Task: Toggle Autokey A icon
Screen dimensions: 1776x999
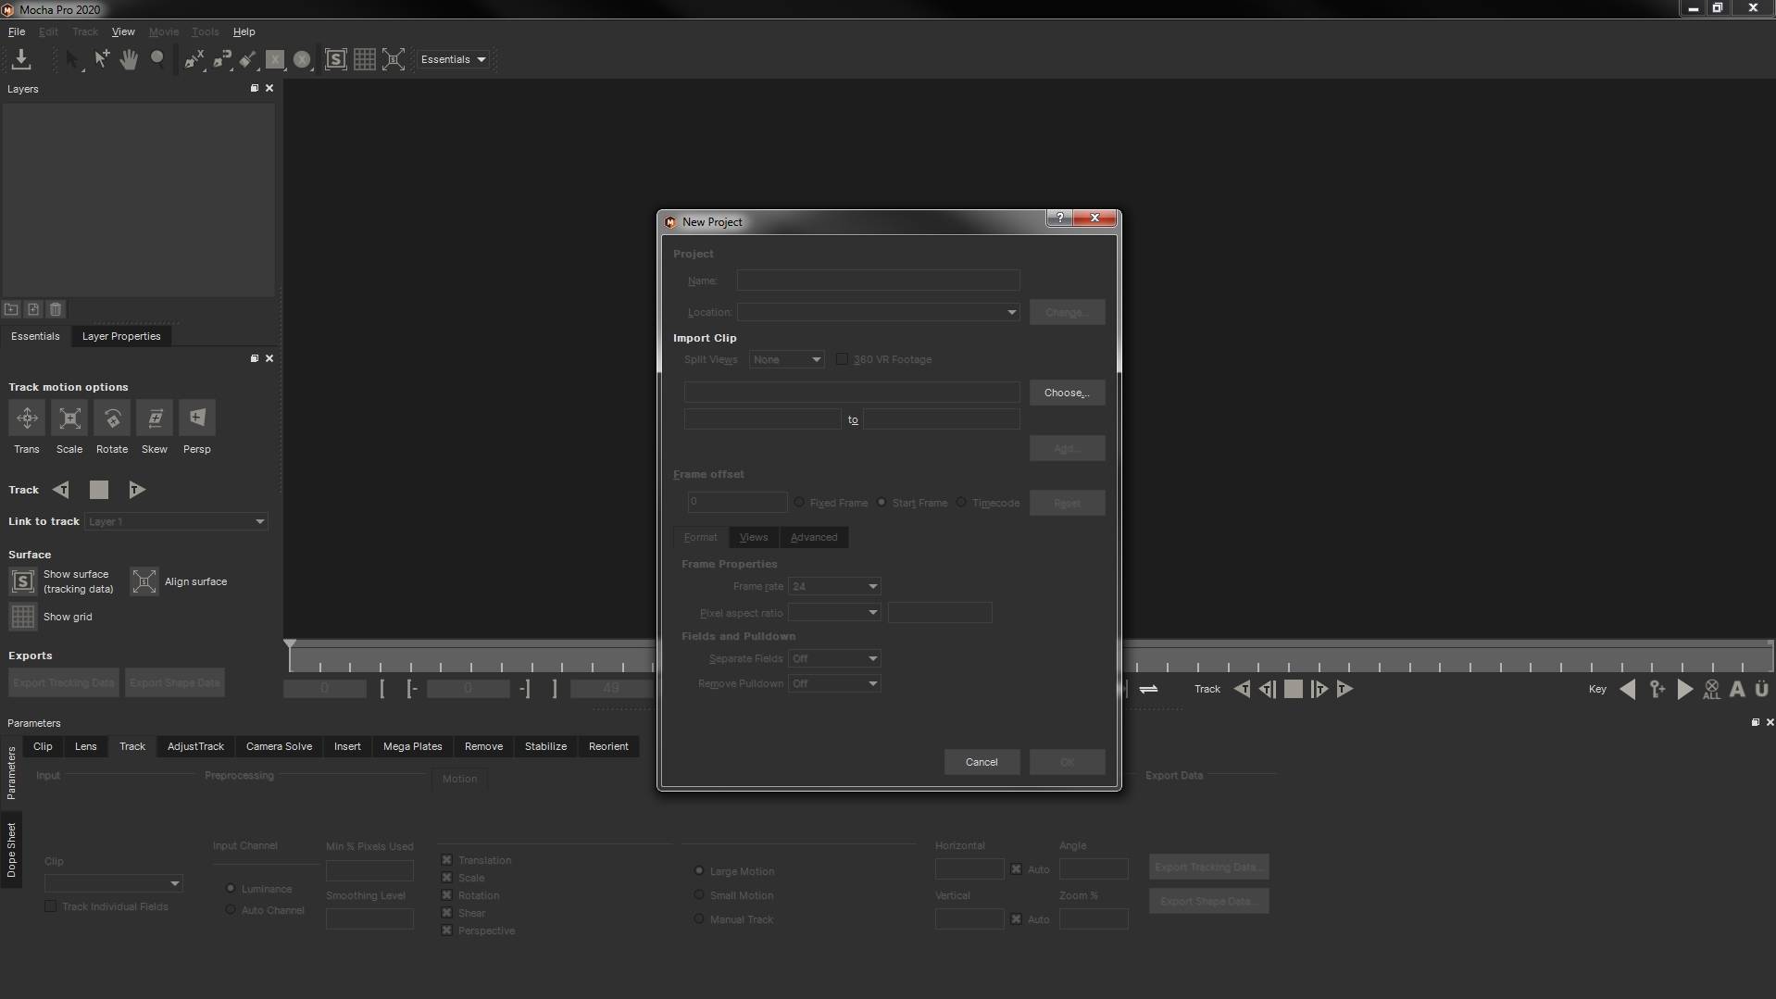Action: [1737, 689]
